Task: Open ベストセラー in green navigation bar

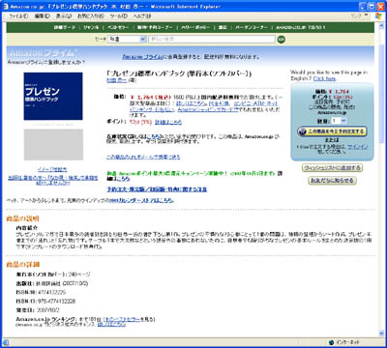Action: point(118,28)
